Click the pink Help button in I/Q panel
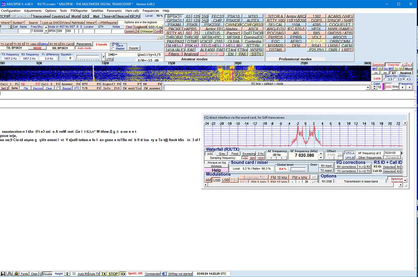The image size is (418, 277). coord(216,170)
